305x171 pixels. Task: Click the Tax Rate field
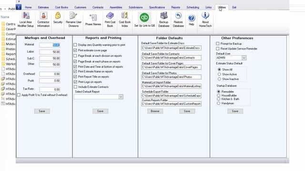click(x=50, y=89)
